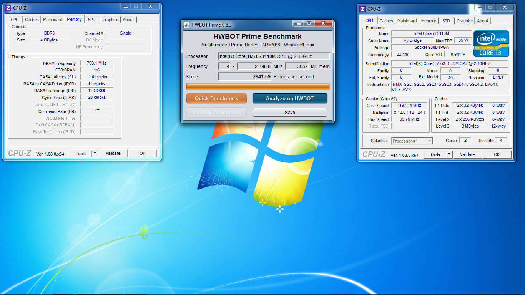Image resolution: width=525 pixels, height=295 pixels.
Task: Click the Score field showing 2941.69
Action: [245, 76]
